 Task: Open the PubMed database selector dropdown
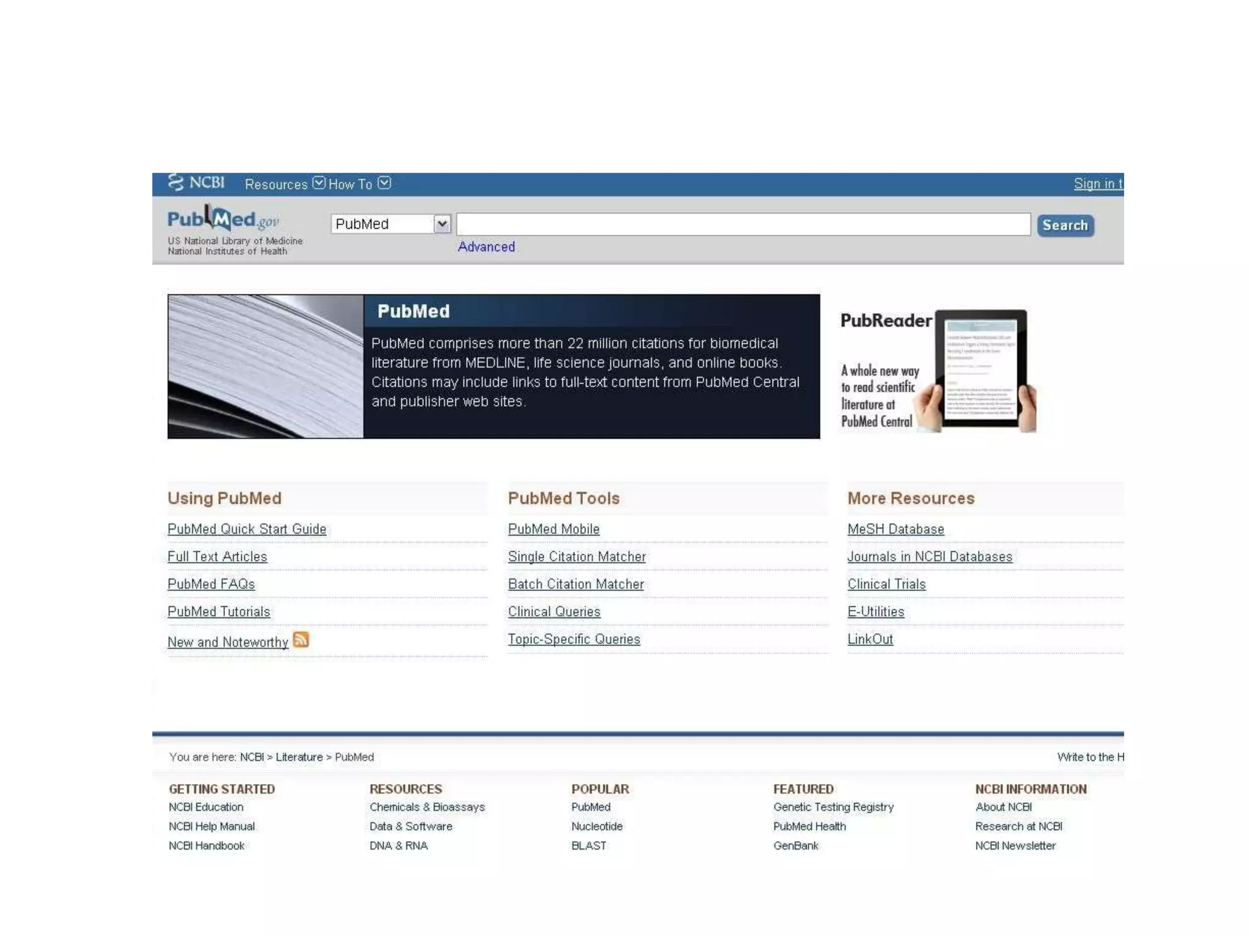(x=391, y=224)
